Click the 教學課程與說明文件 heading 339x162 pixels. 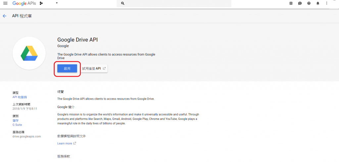72,136
